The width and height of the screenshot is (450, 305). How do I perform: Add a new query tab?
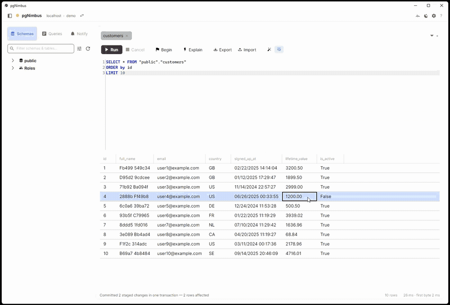pyautogui.click(x=437, y=36)
